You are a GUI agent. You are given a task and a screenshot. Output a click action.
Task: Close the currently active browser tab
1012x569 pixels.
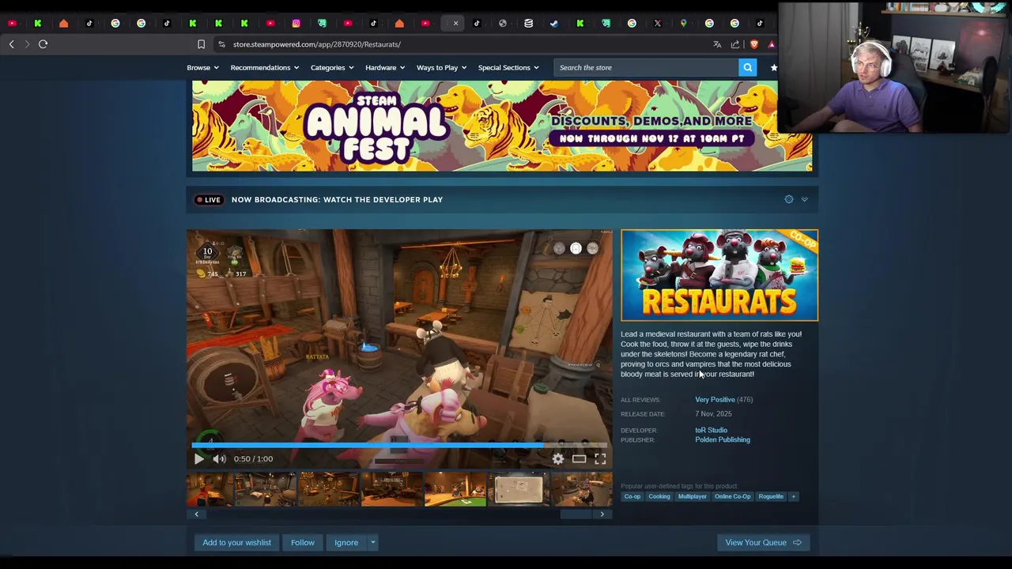click(x=455, y=23)
